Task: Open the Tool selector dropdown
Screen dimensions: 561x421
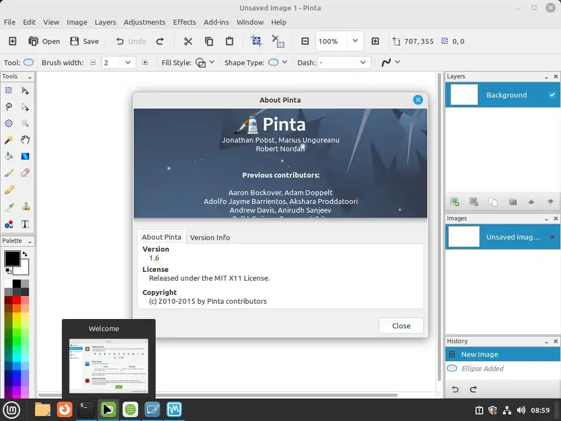Action: (x=28, y=62)
